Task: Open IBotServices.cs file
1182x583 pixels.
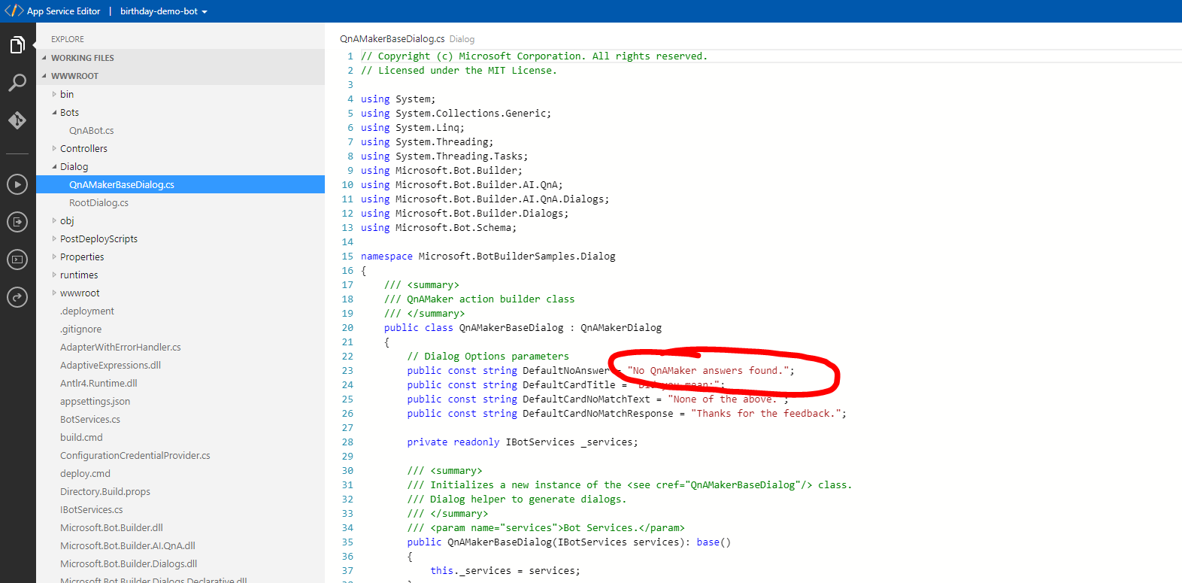Action: [92, 509]
